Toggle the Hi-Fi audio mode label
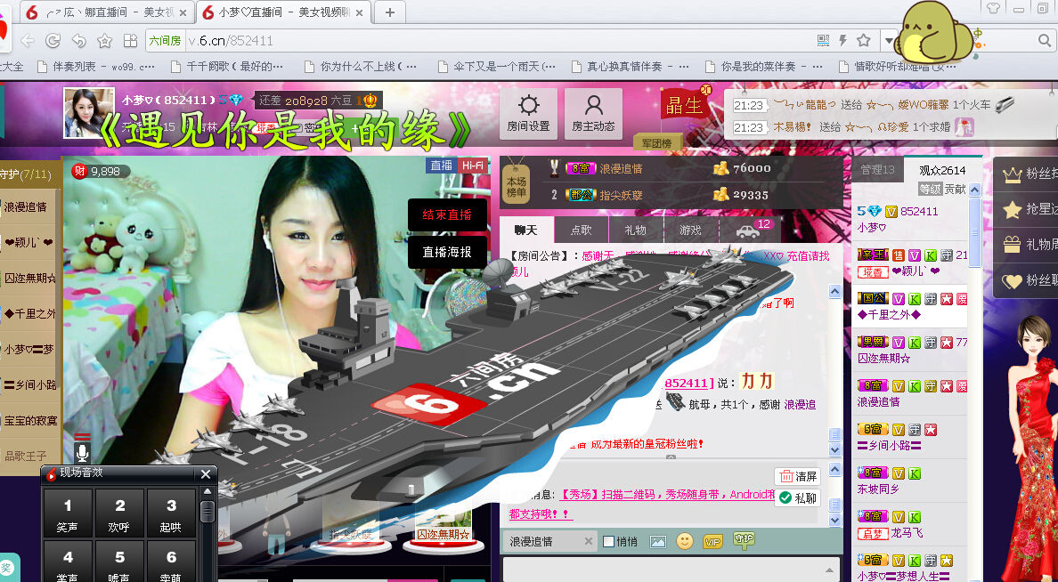The width and height of the screenshot is (1058, 582). tap(472, 166)
